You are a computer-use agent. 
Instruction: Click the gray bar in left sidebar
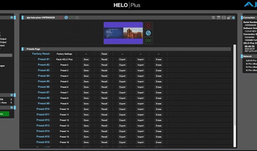[x=6, y=55]
